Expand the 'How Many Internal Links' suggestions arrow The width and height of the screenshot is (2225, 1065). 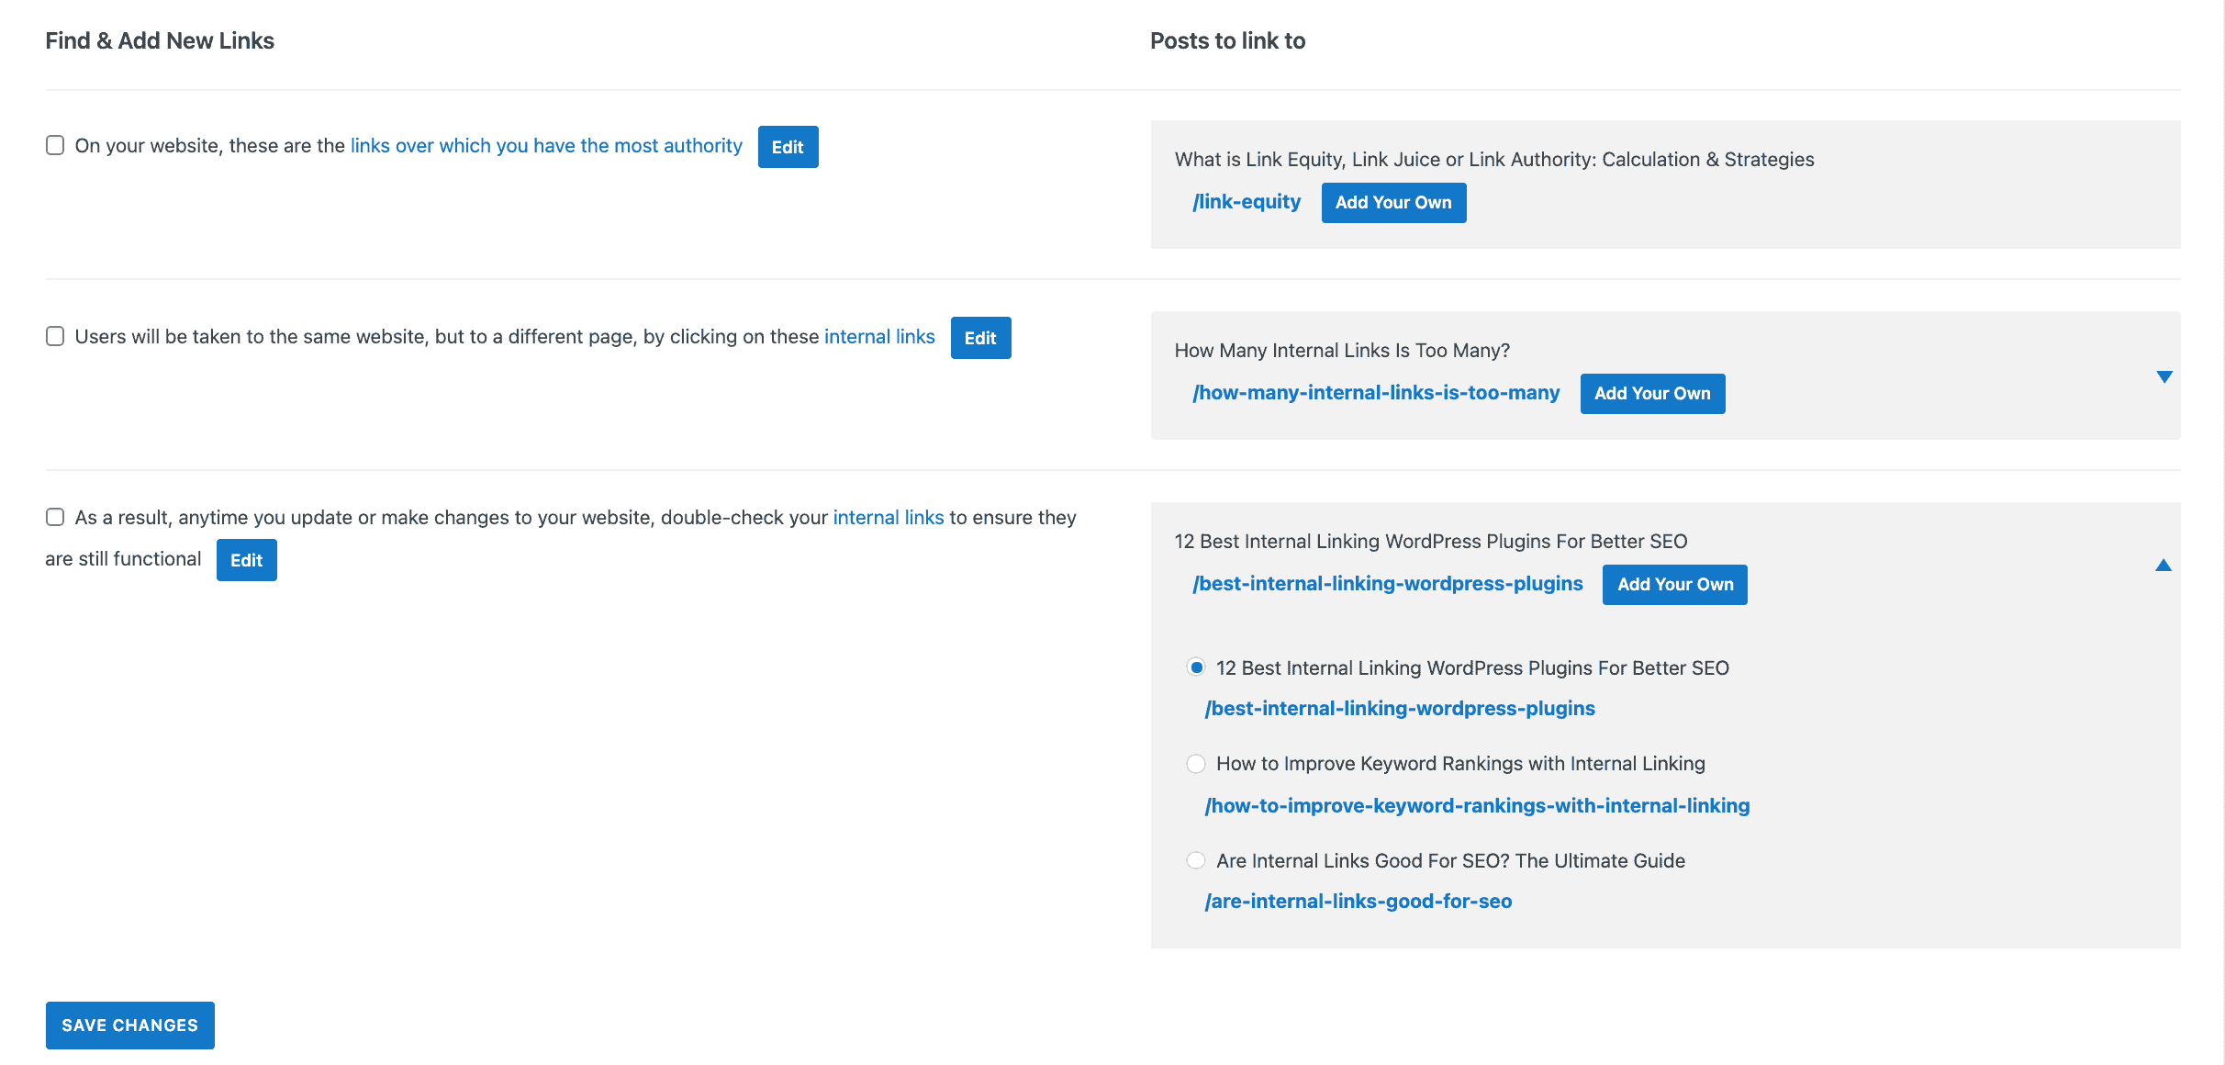pyautogui.click(x=2164, y=377)
